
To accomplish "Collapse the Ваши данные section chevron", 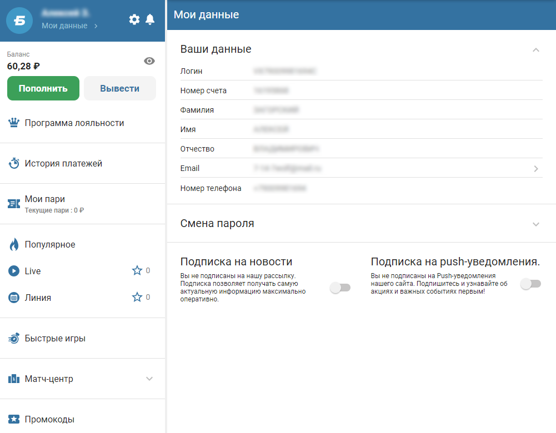I will pos(536,49).
